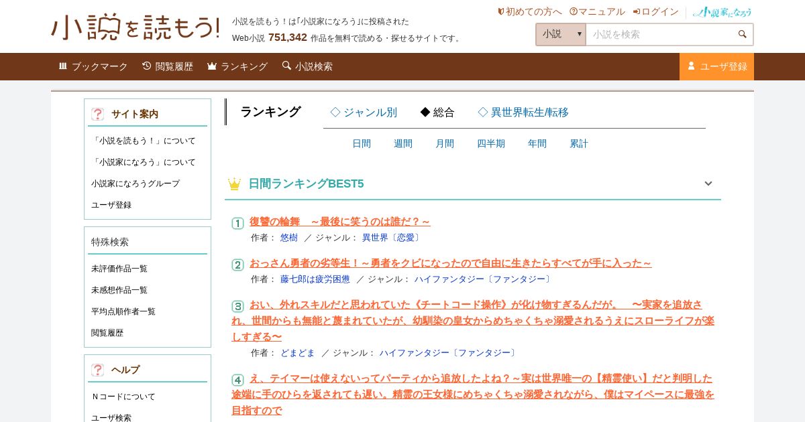Select the 月間 period tab
Screen dimensions: 805x422
445,143
